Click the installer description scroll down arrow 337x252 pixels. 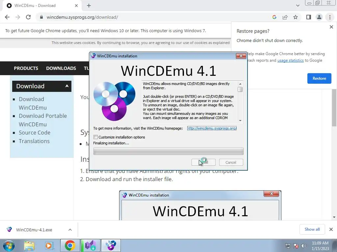click(x=240, y=121)
